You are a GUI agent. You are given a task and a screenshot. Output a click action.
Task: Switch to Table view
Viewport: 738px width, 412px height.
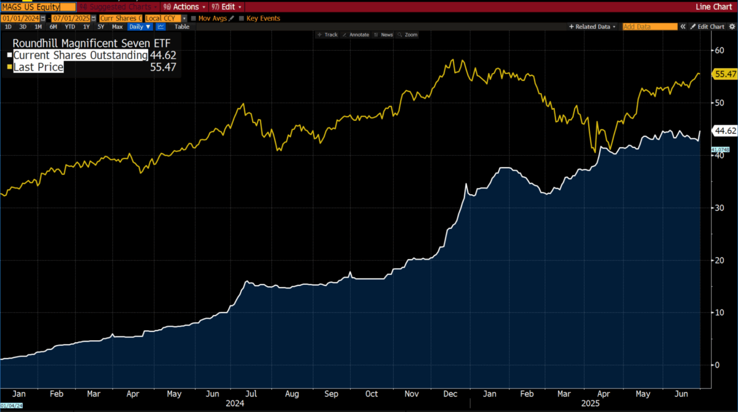click(x=182, y=27)
